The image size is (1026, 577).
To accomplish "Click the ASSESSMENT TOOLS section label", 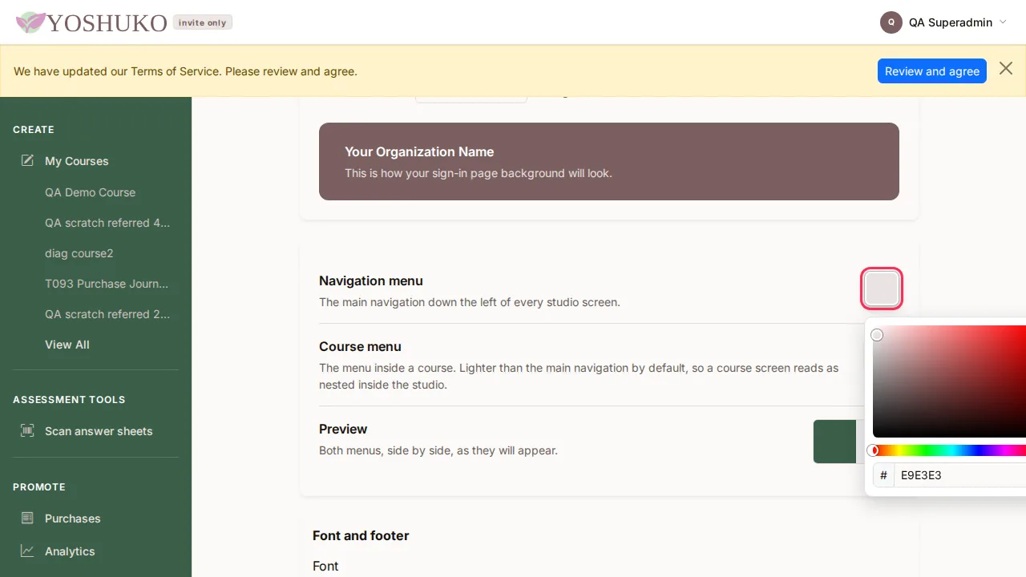I will 69,399.
